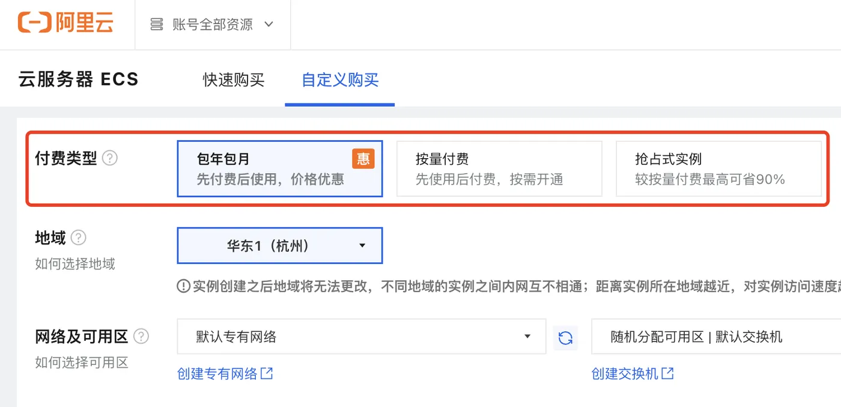
Task: Switch to the 快速购买 tab
Action: (234, 80)
